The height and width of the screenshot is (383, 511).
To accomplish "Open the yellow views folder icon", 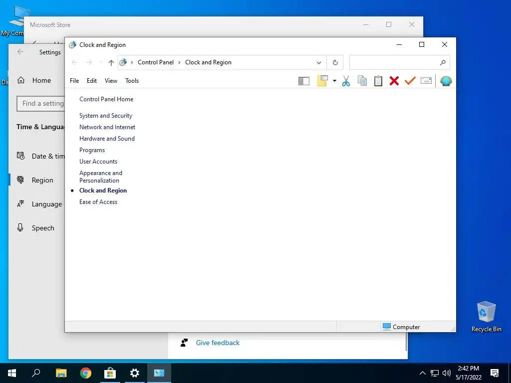I will point(322,81).
